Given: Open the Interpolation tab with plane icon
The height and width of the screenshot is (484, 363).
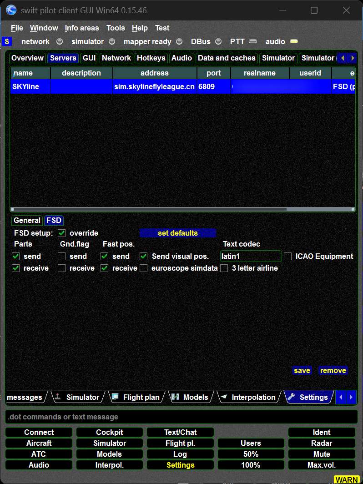Looking at the screenshot, I should [x=248, y=397].
